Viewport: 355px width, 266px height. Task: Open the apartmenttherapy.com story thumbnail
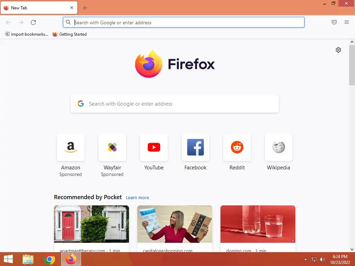(92, 224)
